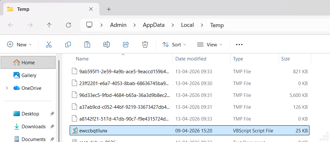
Task: Open Downloads from quick access sidebar
Action: coord(33,126)
